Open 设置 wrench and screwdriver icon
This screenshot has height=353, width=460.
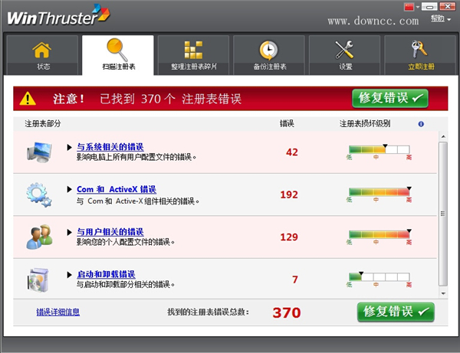[344, 50]
